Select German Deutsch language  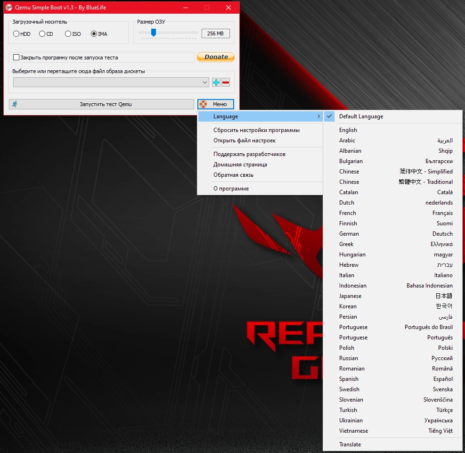point(392,234)
